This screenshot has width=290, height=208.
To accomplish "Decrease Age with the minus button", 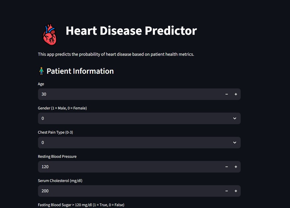I will tap(227, 94).
